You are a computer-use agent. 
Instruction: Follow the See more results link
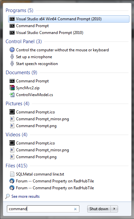point(25,196)
